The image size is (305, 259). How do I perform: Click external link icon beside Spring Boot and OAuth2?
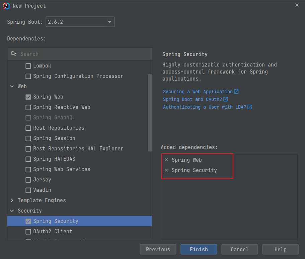tap(226, 99)
